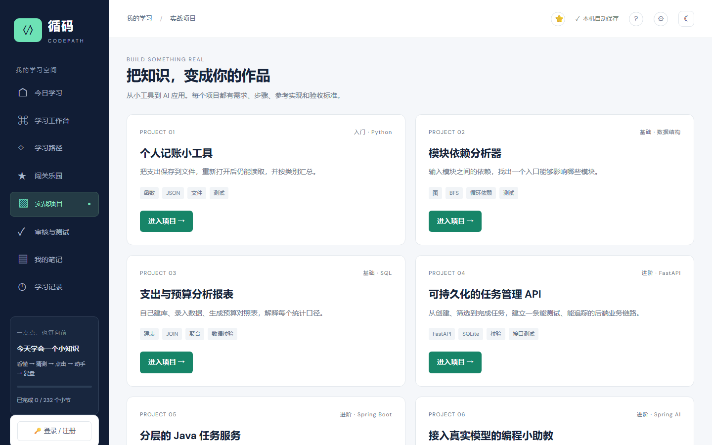Click the JSON tag

(173, 193)
